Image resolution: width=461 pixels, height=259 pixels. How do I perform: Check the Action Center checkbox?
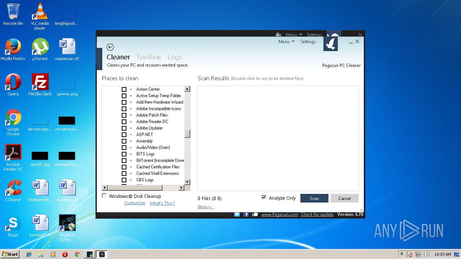[x=124, y=89]
